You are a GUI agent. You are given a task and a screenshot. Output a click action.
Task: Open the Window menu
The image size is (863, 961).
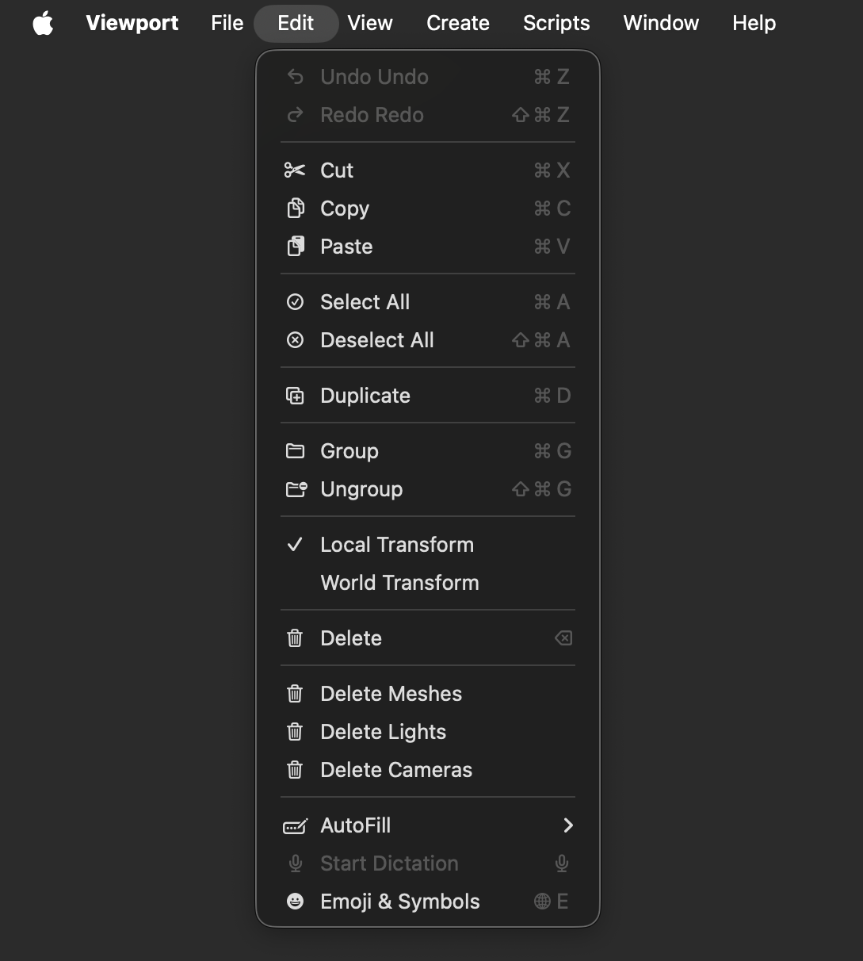tap(661, 23)
